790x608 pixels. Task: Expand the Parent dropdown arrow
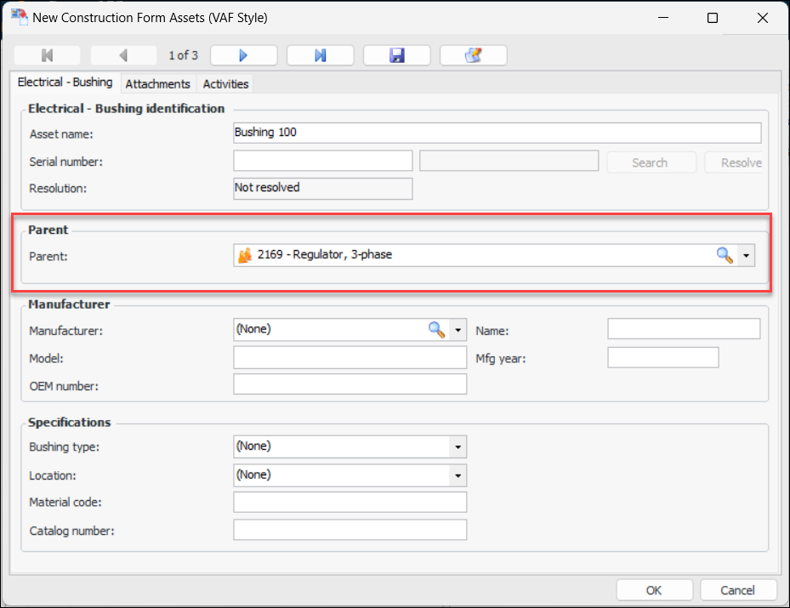pos(746,255)
